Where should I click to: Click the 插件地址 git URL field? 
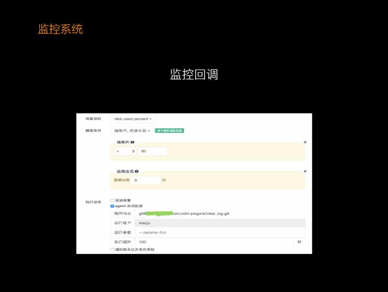pyautogui.click(x=220, y=213)
